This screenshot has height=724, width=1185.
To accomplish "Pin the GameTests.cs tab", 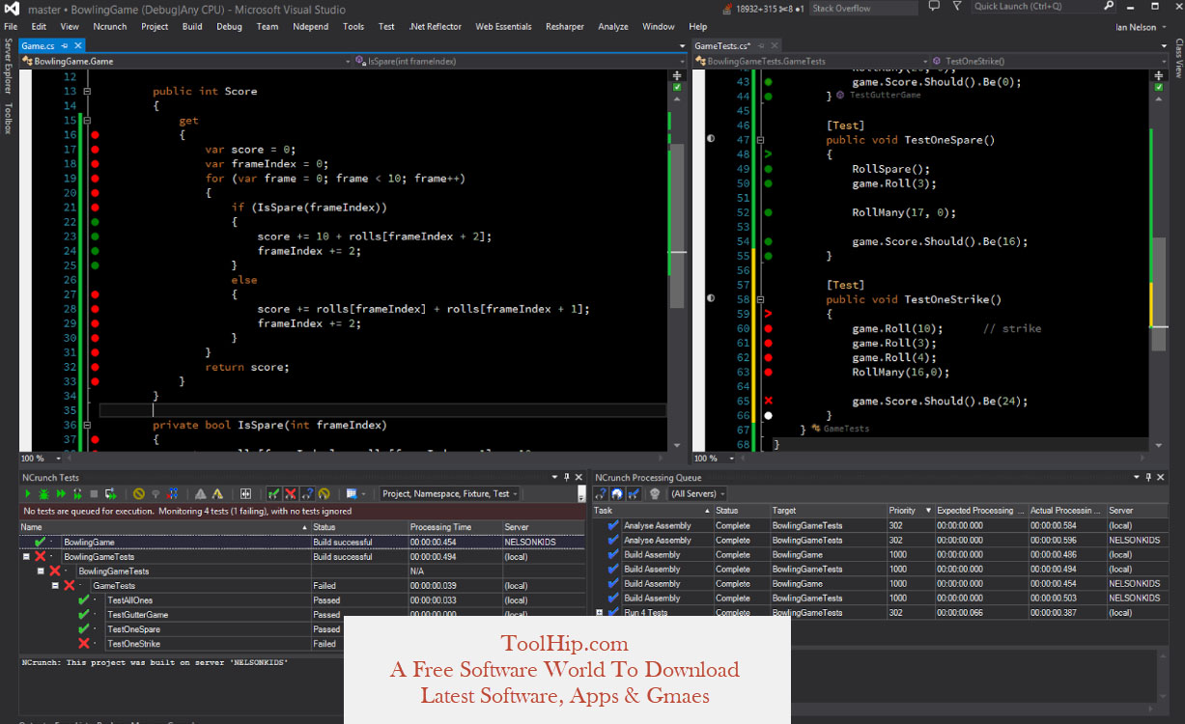I will click(x=761, y=45).
